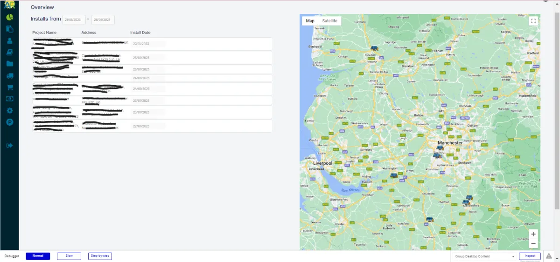Open the money banknote icon in sidebar

(9, 99)
